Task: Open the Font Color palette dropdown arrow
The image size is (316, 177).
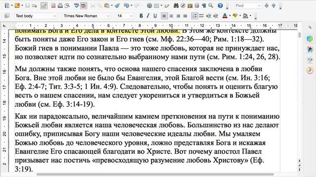Action: coord(230,16)
